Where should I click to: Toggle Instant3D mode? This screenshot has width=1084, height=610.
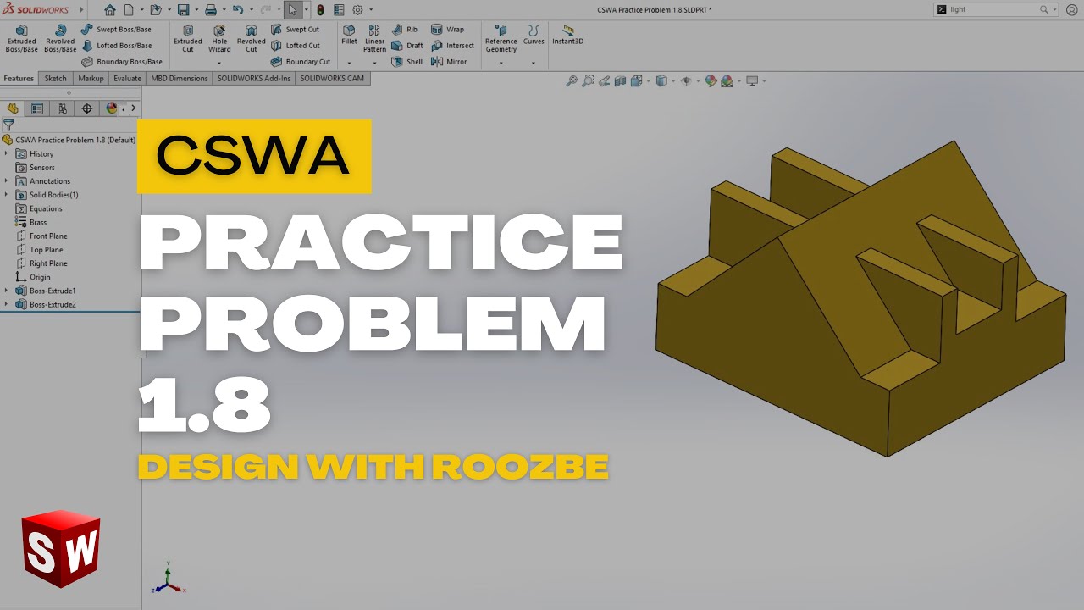[x=567, y=35]
